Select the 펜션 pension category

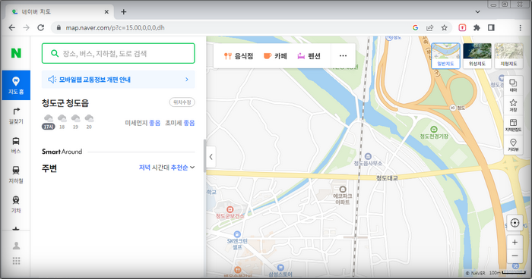[x=309, y=56]
